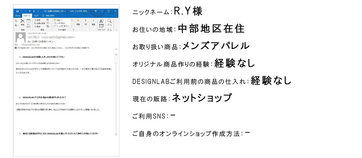The height and width of the screenshot is (158, 362).
Task: Open the File (ファイル) tab
Action: click(17, 16)
